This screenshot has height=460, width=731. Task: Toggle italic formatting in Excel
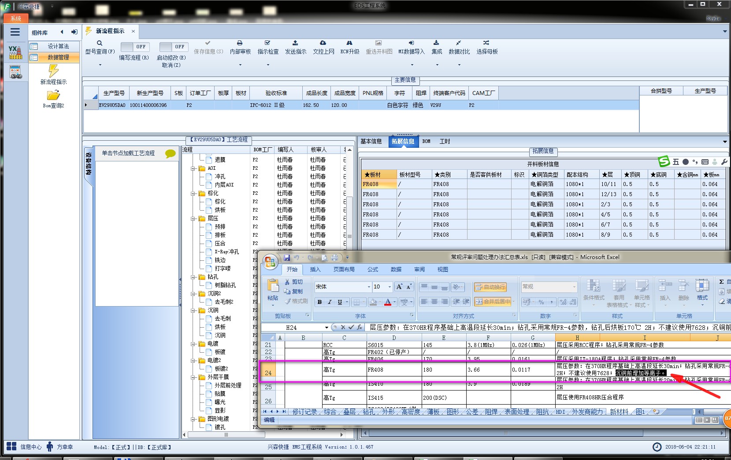coord(329,302)
